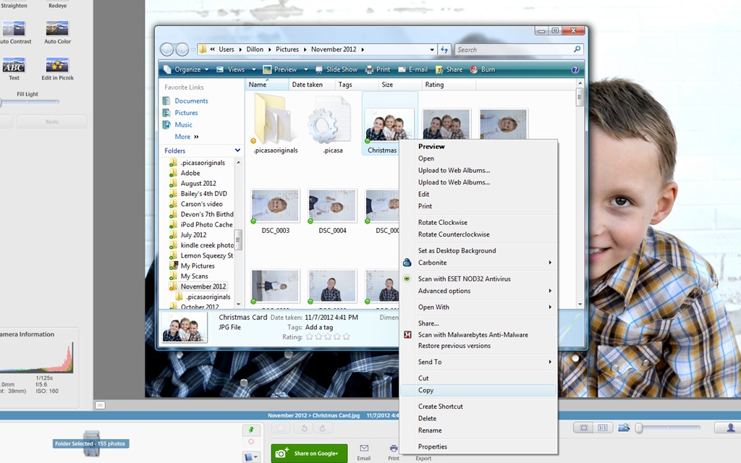Set the details pane star rating
Viewport: 741px width, 463px height.
tap(328, 337)
